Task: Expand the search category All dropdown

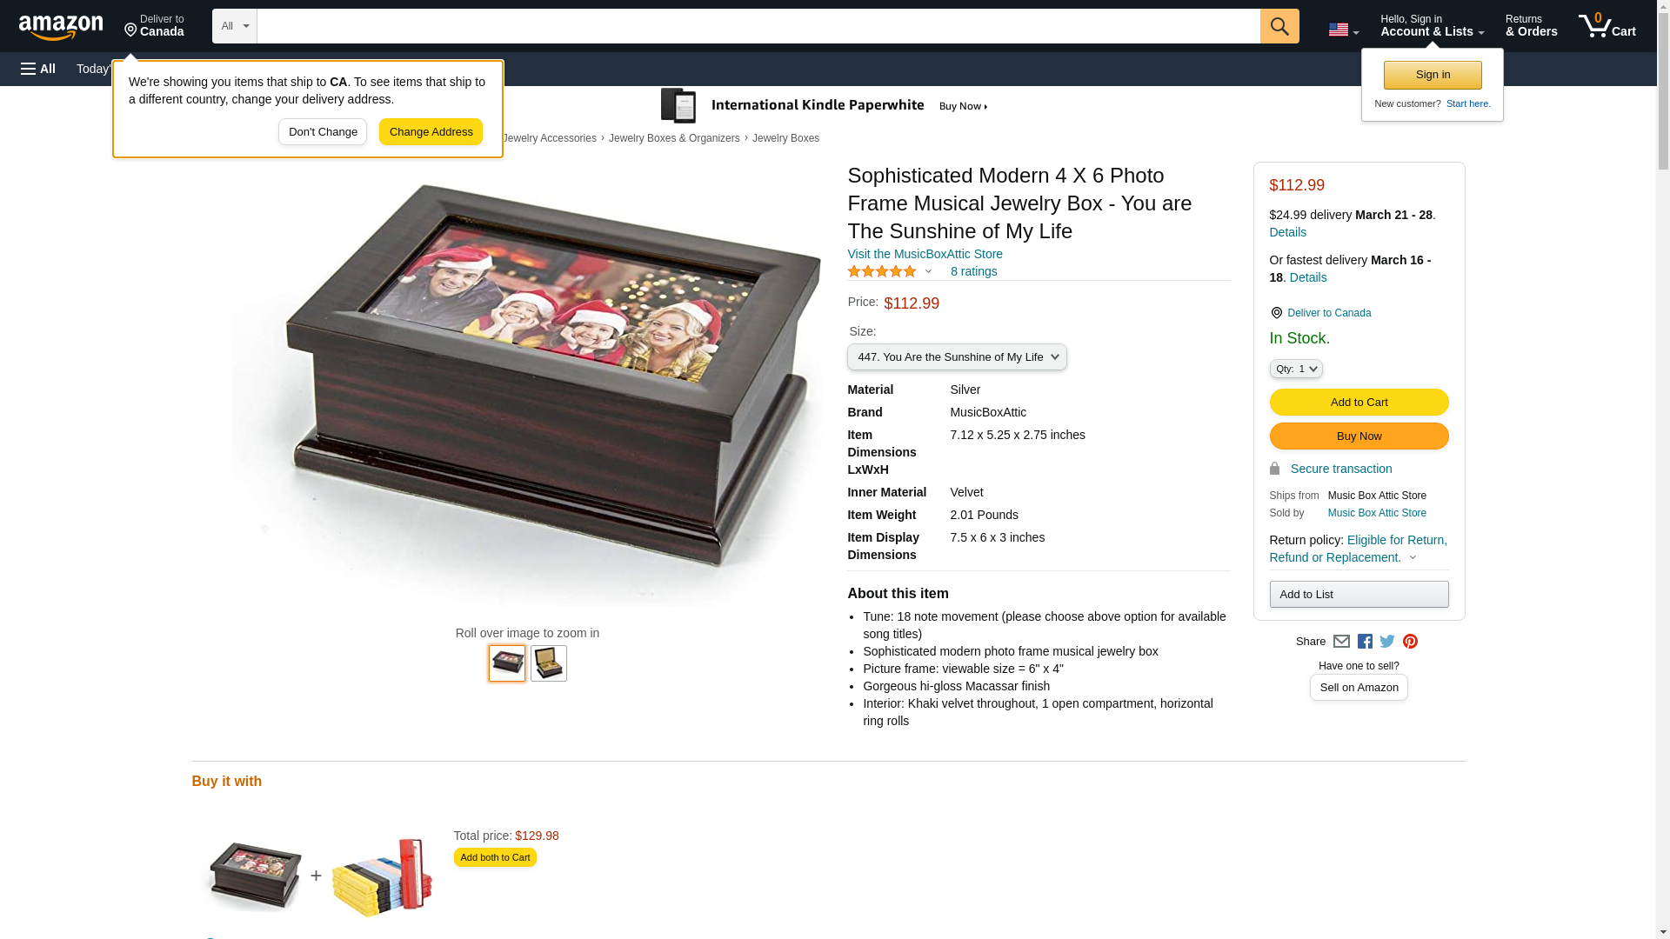Action: (x=234, y=26)
